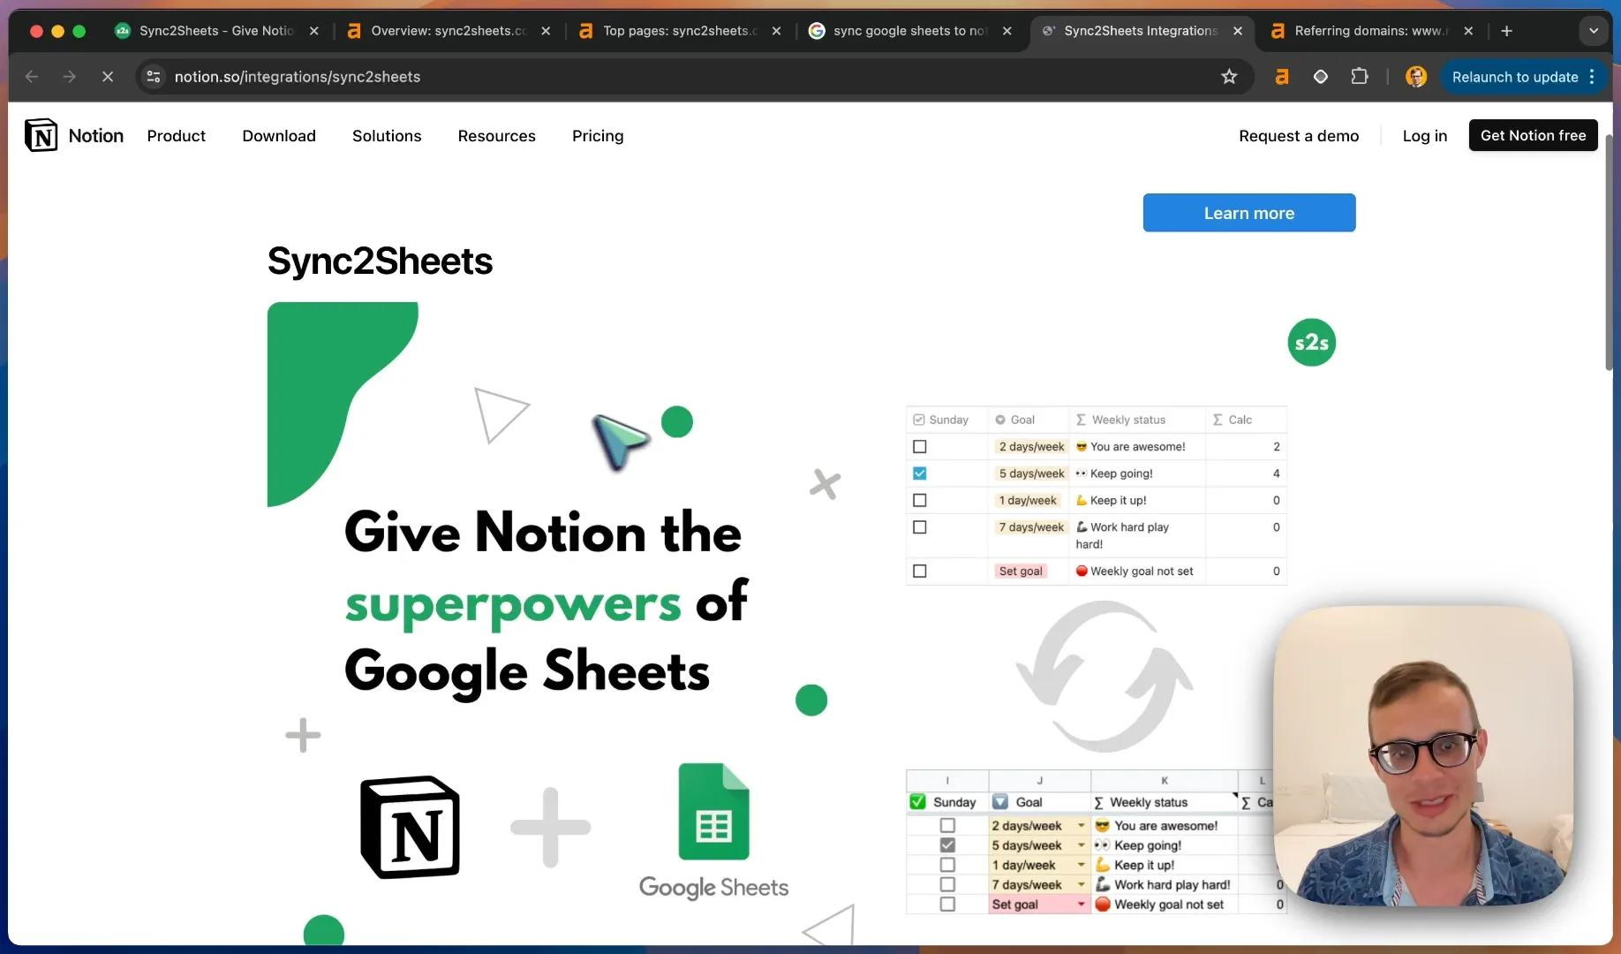
Task: Click the Notion logo icon
Action: (41, 135)
